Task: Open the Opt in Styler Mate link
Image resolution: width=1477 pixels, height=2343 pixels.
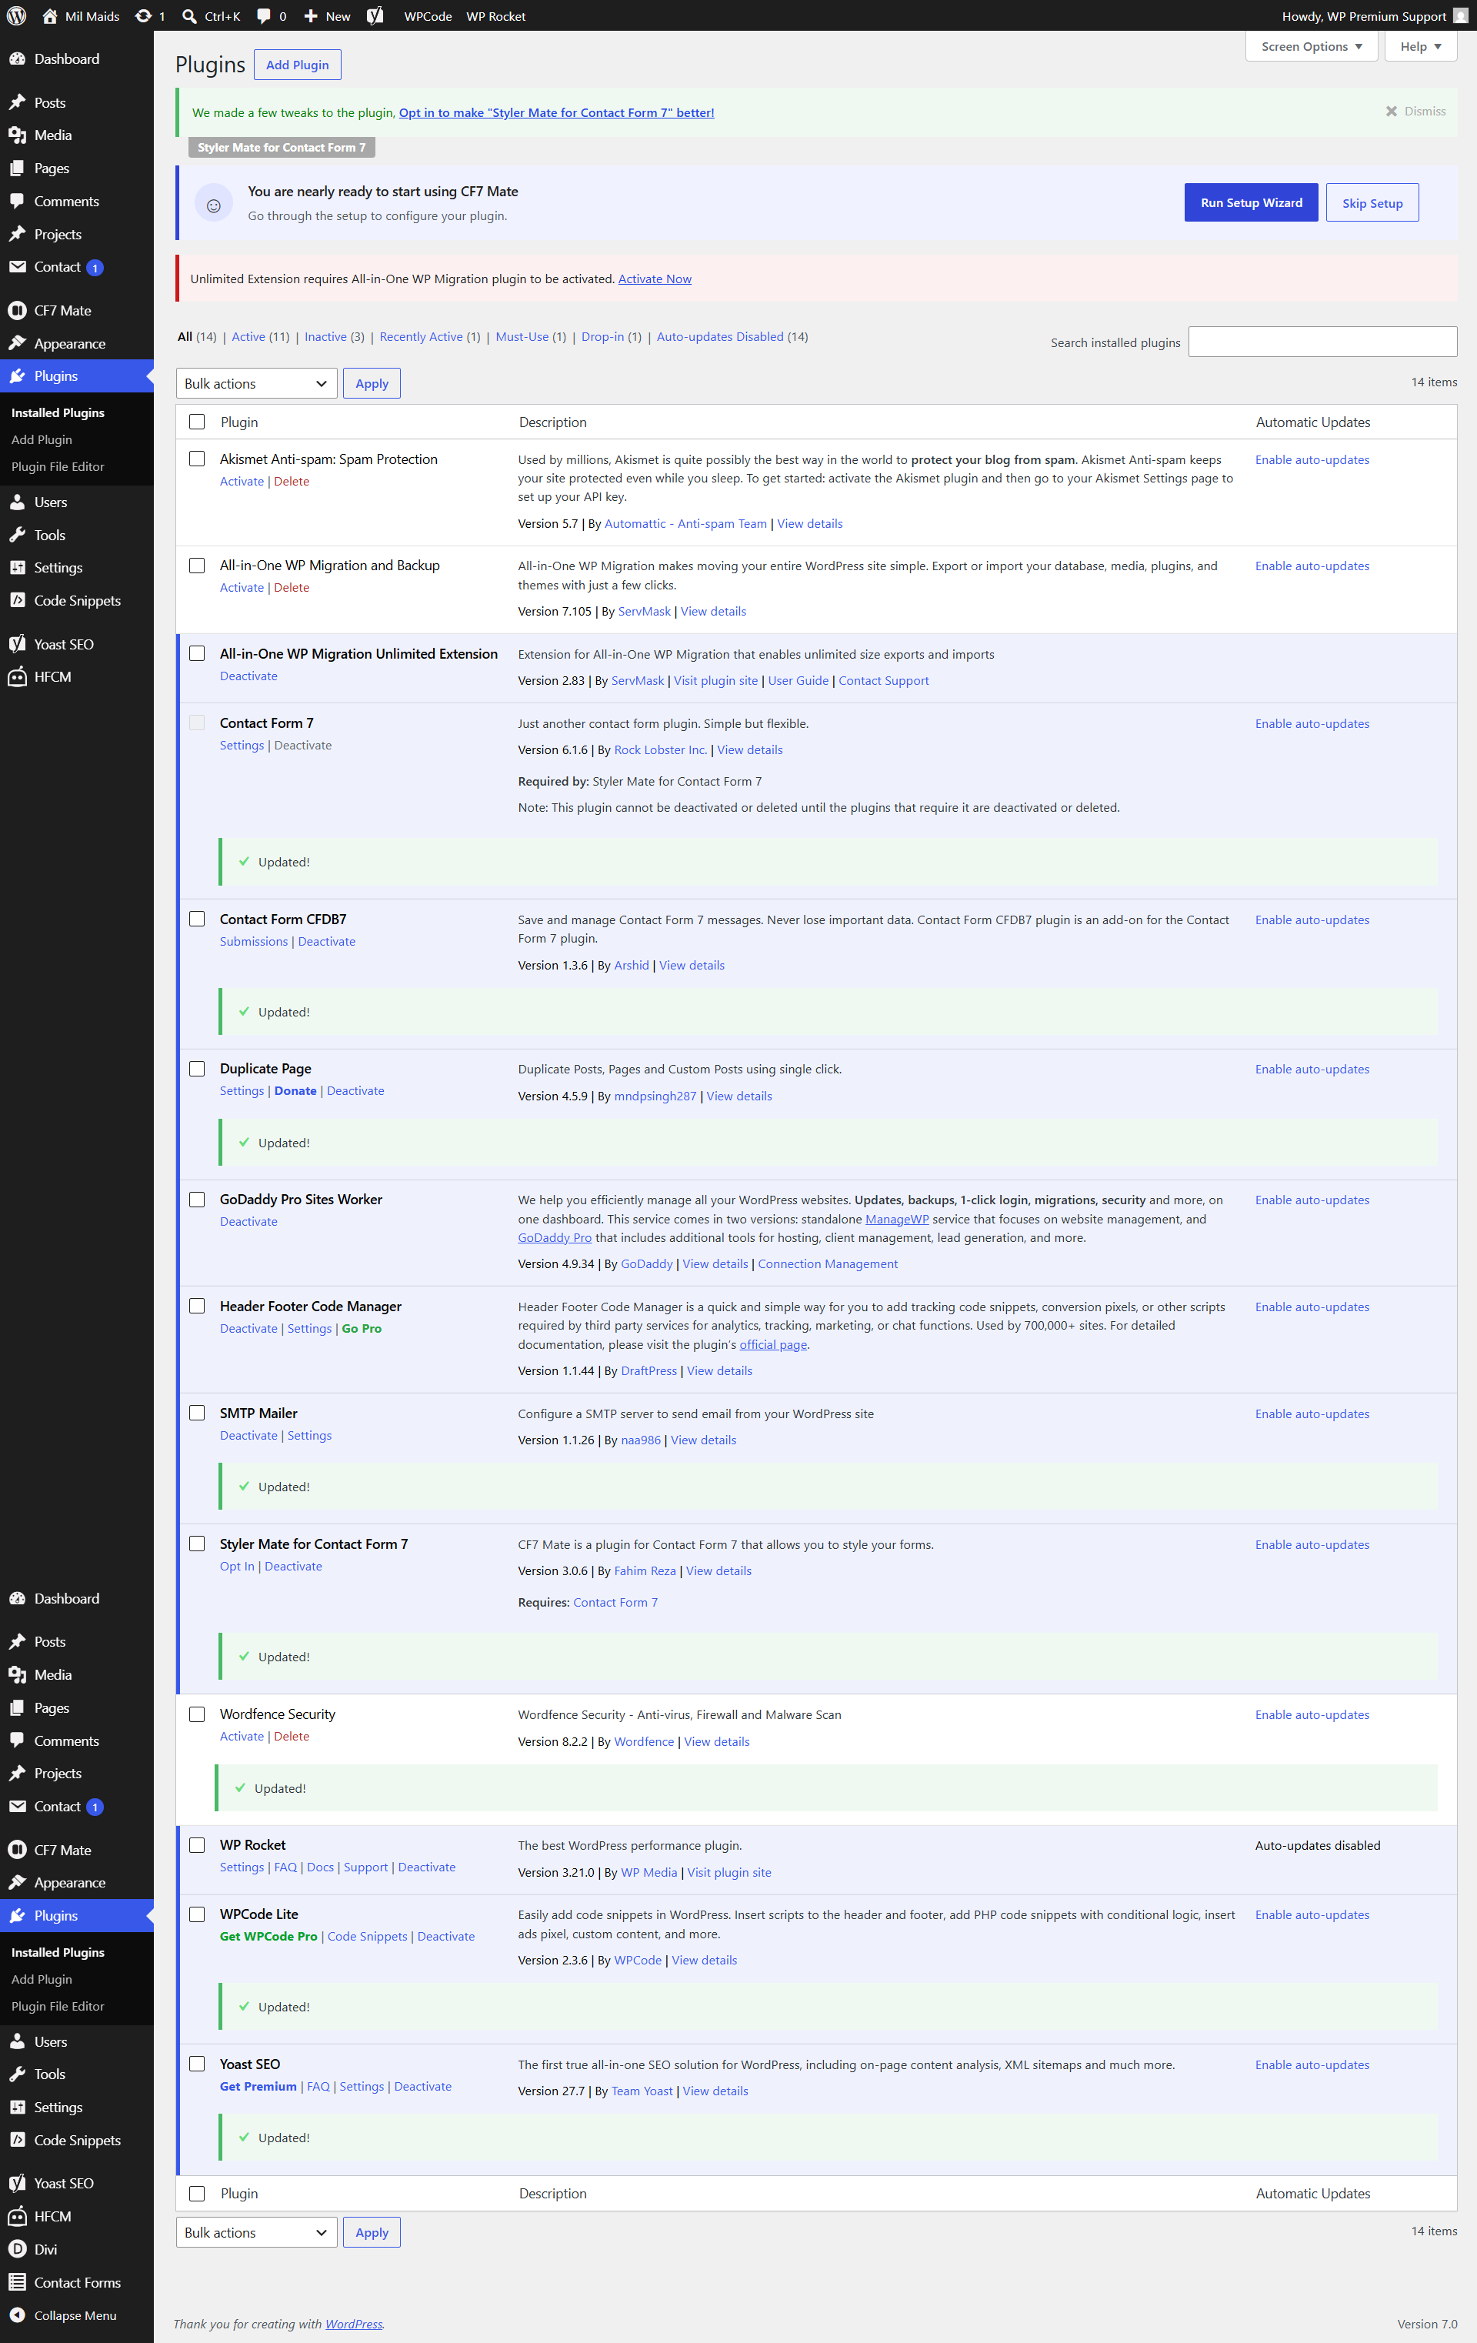Action: [556, 113]
